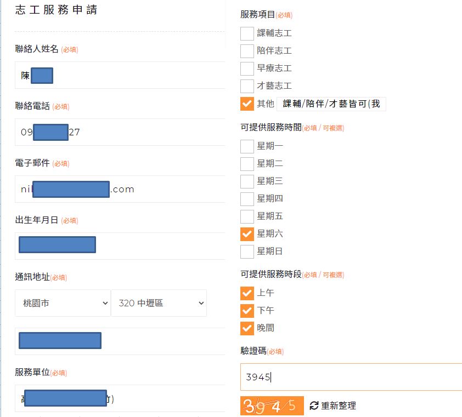The width and height of the screenshot is (462, 417).
Task: Uncheck the 星期六 availability box
Action: click(246, 233)
